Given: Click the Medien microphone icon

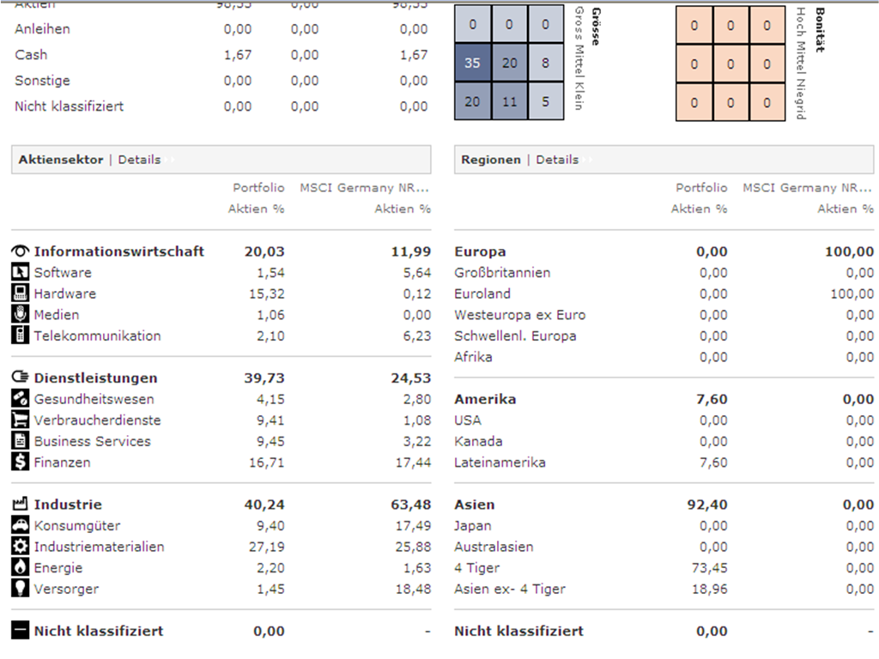Looking at the screenshot, I should [21, 314].
